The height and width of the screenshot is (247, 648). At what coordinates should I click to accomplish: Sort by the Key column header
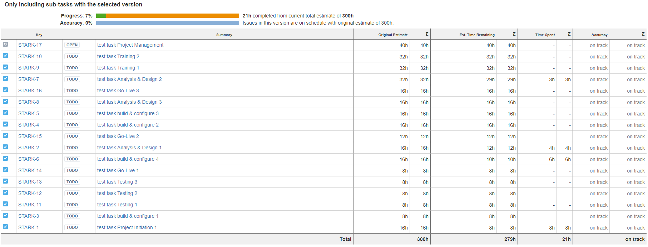39,35
